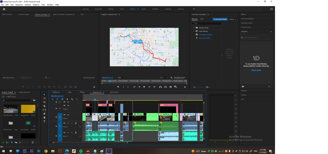This screenshot has width=328, height=154.
Task: Toggle Video 2 track output eye
Action: (x=68, y=106)
